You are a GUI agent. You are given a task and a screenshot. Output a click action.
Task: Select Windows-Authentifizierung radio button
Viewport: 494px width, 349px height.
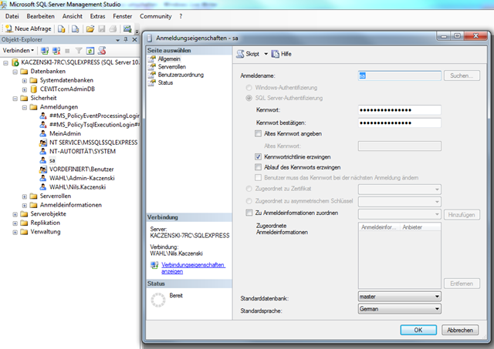(x=249, y=87)
